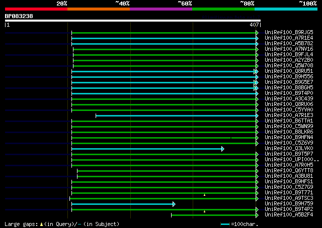
Task: Click the green alignment bar for UniRef100_A9TSC3
Action: (x=164, y=198)
